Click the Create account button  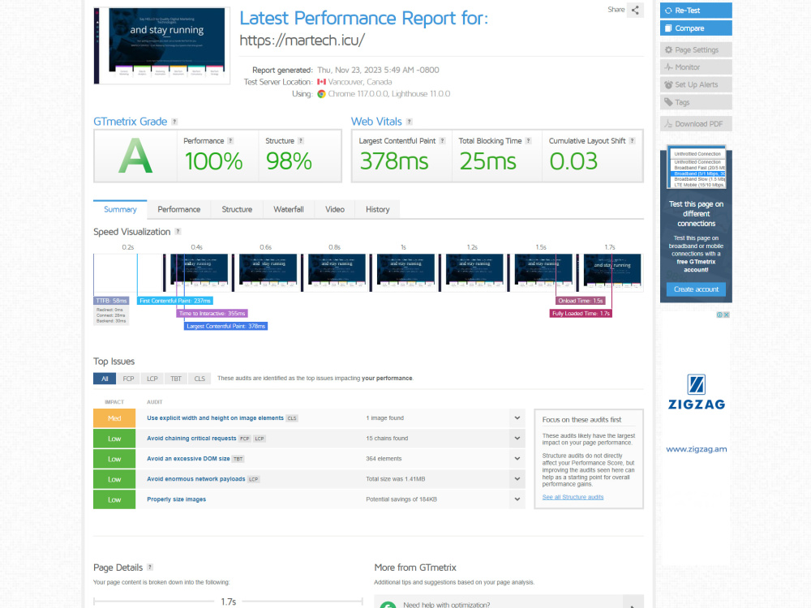pyautogui.click(x=696, y=289)
